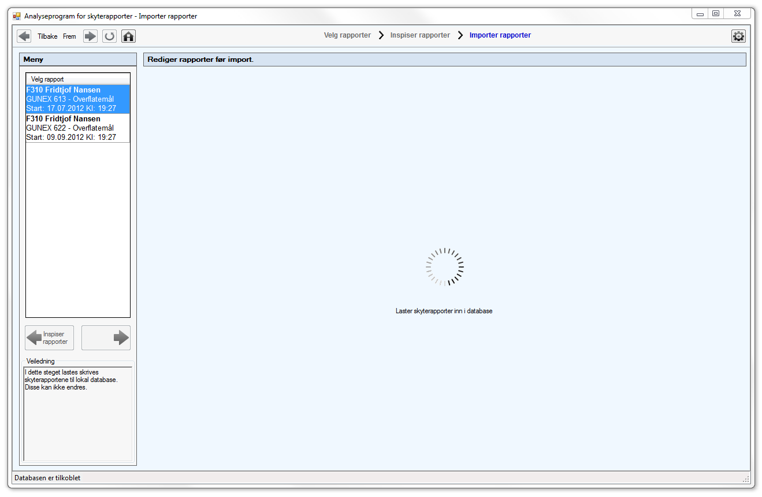Go to Velg rapporter step
The height and width of the screenshot is (497, 762).
pos(347,35)
